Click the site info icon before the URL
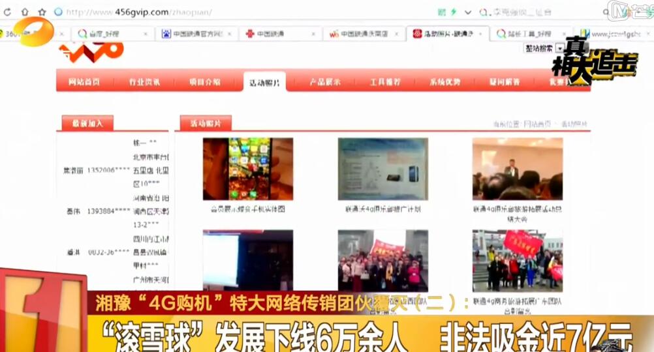 [x=58, y=12]
